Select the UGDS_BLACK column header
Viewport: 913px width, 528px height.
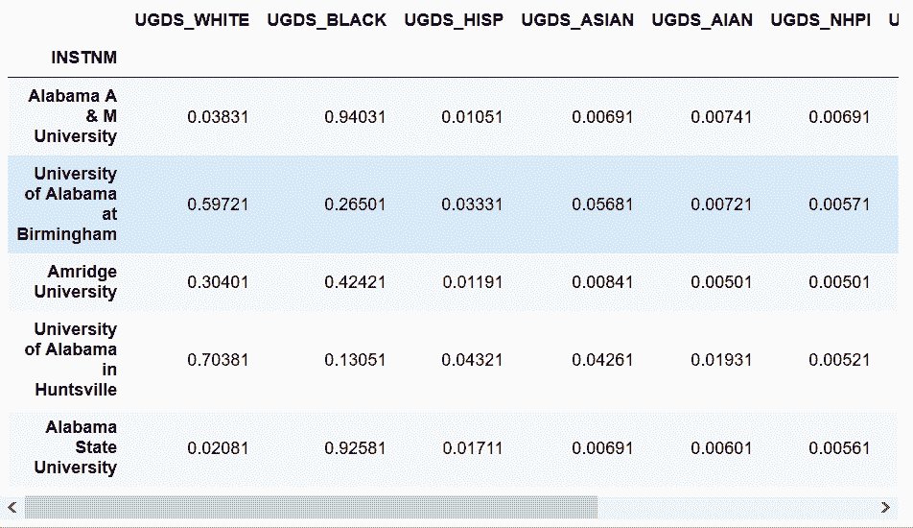[x=327, y=20]
